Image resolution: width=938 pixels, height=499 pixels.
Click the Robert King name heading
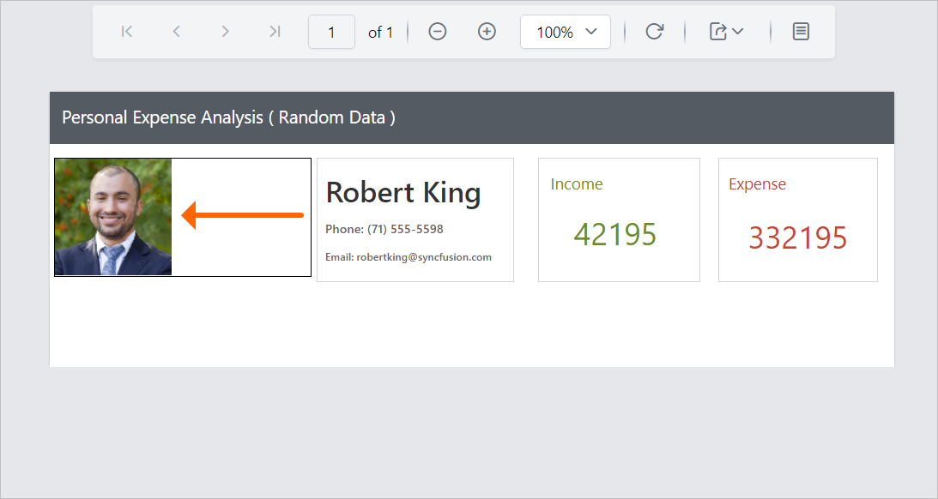(402, 193)
